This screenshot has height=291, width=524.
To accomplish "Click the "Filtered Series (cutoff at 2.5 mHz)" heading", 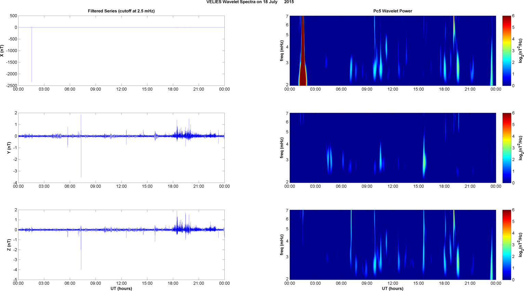I will pyautogui.click(x=121, y=11).
